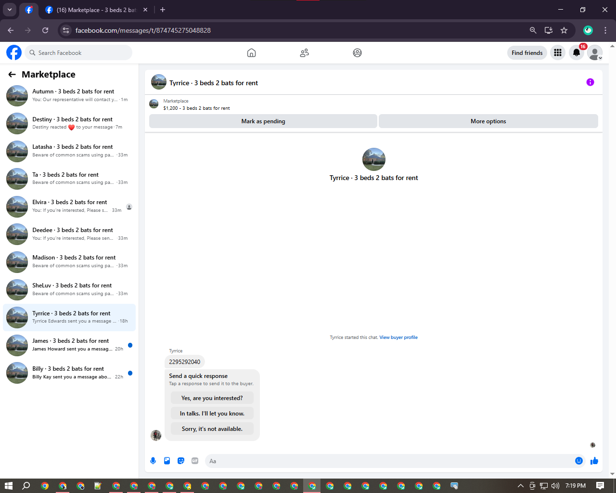The width and height of the screenshot is (616, 493).
Task: Open the notifications bell icon
Action: pos(577,53)
